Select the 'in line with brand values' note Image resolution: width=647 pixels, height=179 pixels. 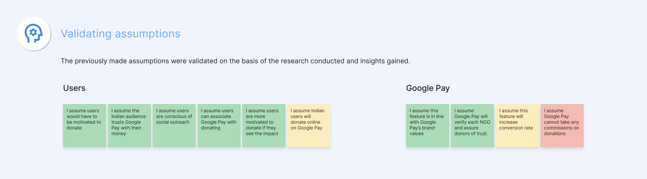point(428,126)
